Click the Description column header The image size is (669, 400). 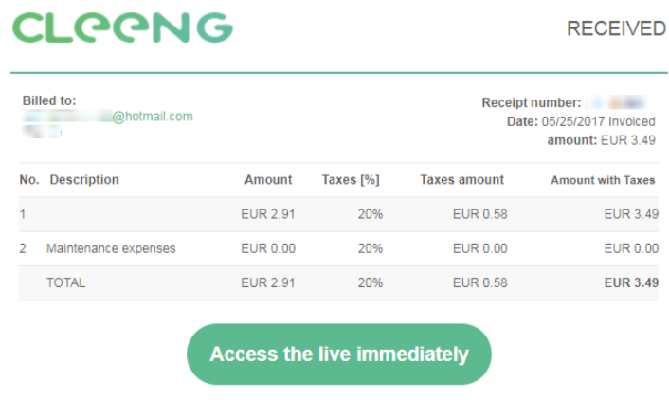[84, 180]
